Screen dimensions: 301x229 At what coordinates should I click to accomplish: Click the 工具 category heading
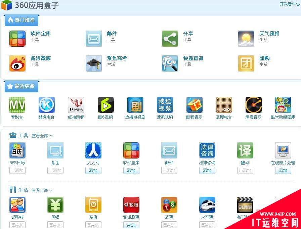(x=23, y=136)
